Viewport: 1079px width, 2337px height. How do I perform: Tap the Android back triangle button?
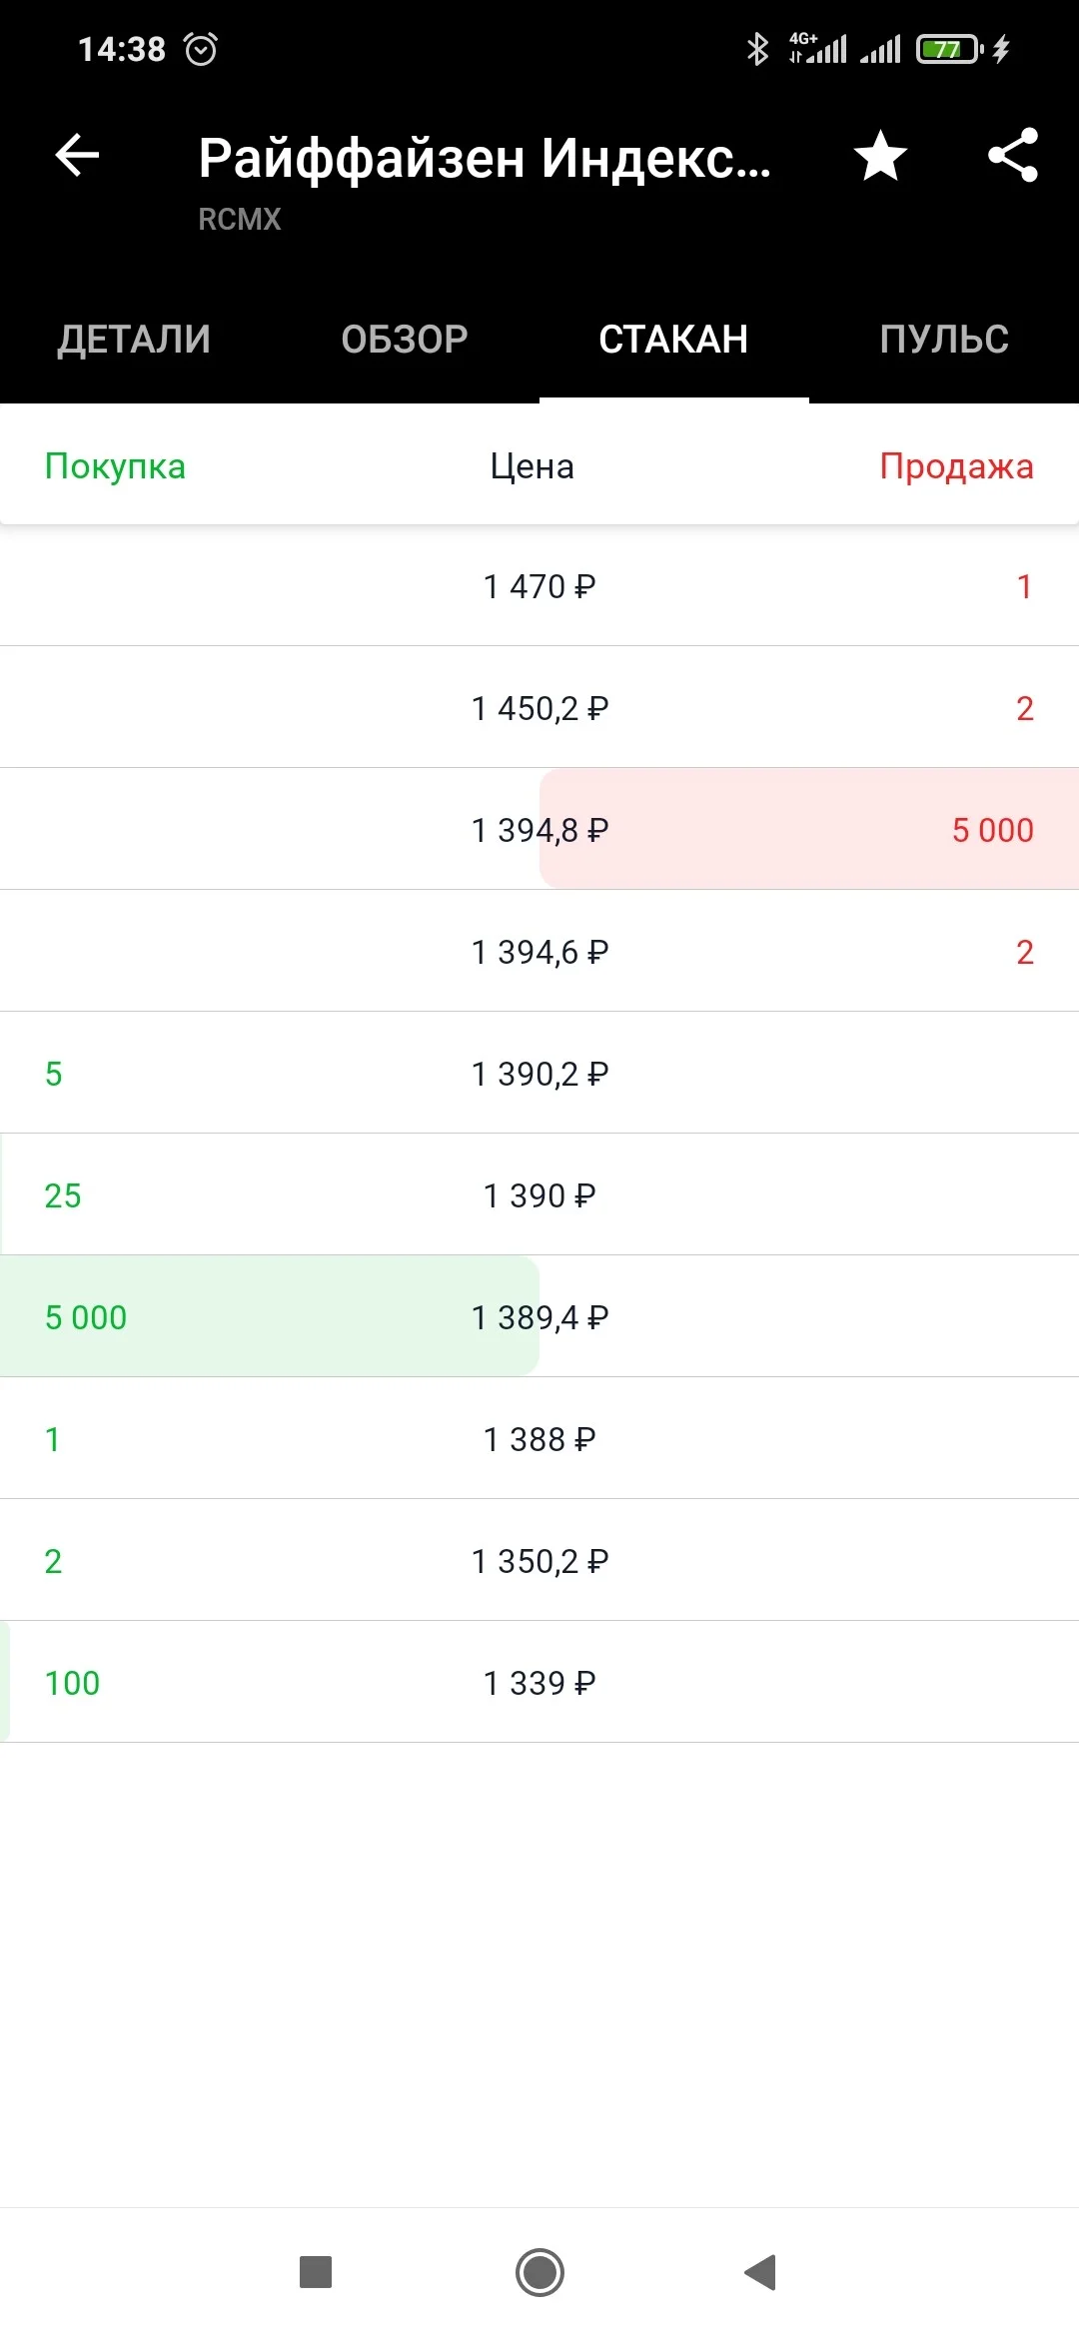[x=760, y=2272]
